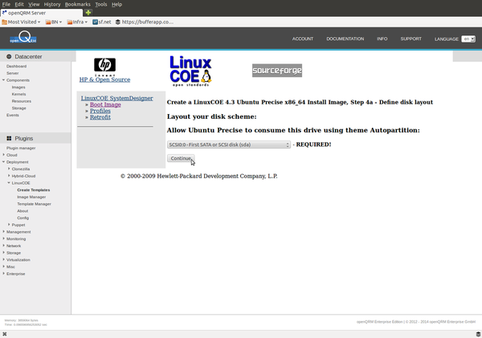This screenshot has width=482, height=338.
Task: Expand the Management plugin group
Action: click(4, 232)
